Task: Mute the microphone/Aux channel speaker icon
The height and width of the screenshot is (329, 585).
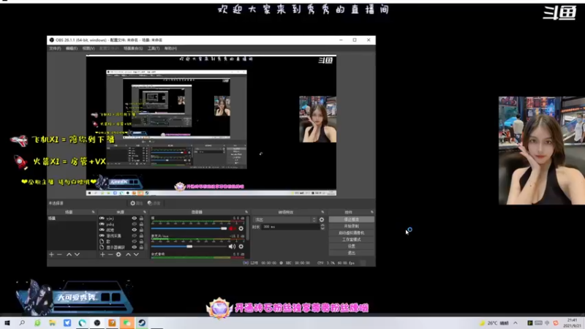Action: click(232, 246)
